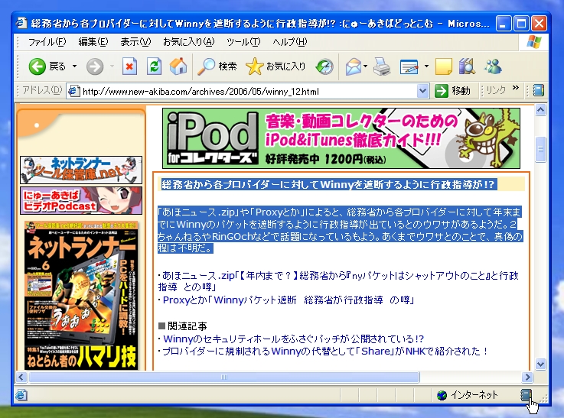Open ネットランナー ツール保管庫.net banner
Screen dimensions: 564x418
click(x=81, y=170)
